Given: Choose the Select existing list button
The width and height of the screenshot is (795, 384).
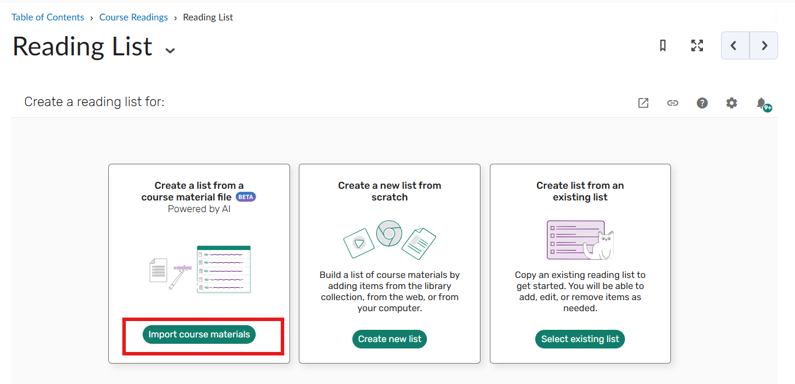Looking at the screenshot, I should (x=580, y=339).
